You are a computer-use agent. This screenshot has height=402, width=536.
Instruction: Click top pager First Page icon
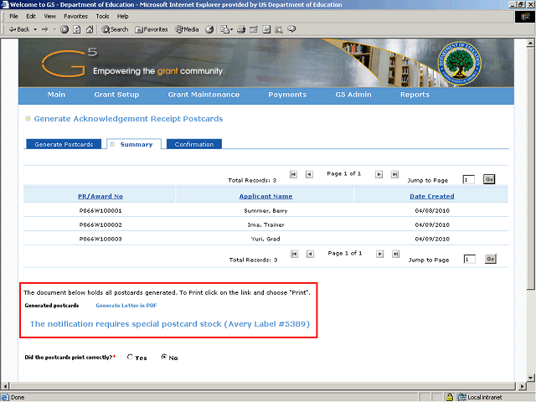pyautogui.click(x=293, y=174)
